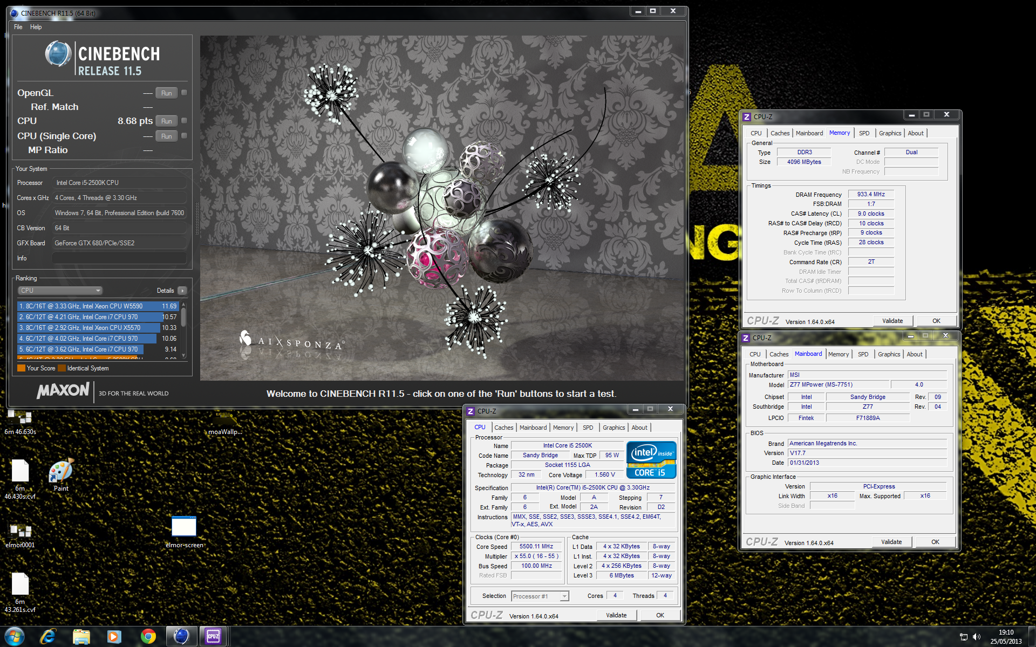Viewport: 1036px width, 647px height.
Task: Switch to SPD tab in Memory CPU-Z window
Action: pos(864,133)
